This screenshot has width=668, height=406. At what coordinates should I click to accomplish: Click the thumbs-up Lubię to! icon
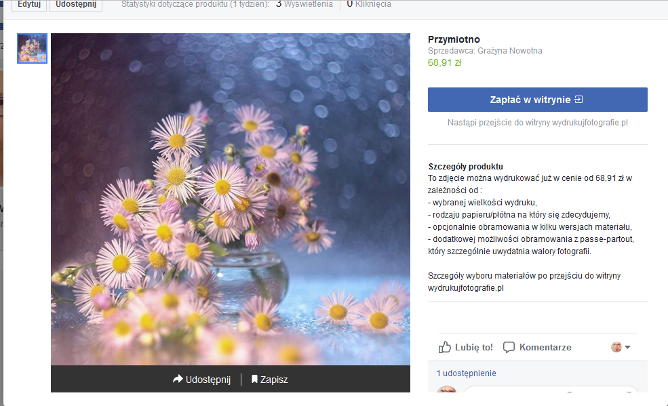445,347
